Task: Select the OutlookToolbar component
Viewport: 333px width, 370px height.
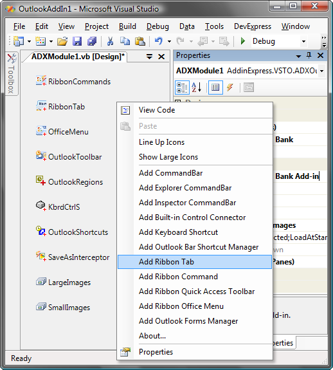Action: point(69,156)
